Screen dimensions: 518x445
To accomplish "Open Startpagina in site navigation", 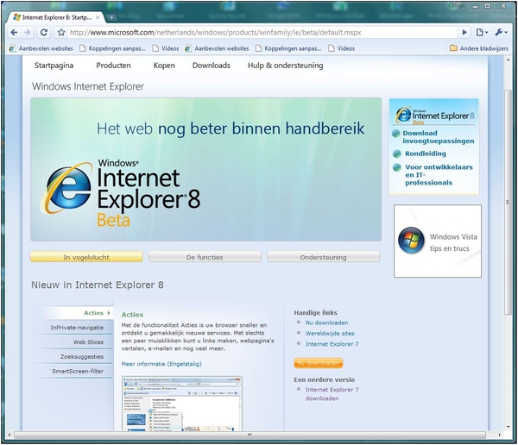I will [x=54, y=66].
